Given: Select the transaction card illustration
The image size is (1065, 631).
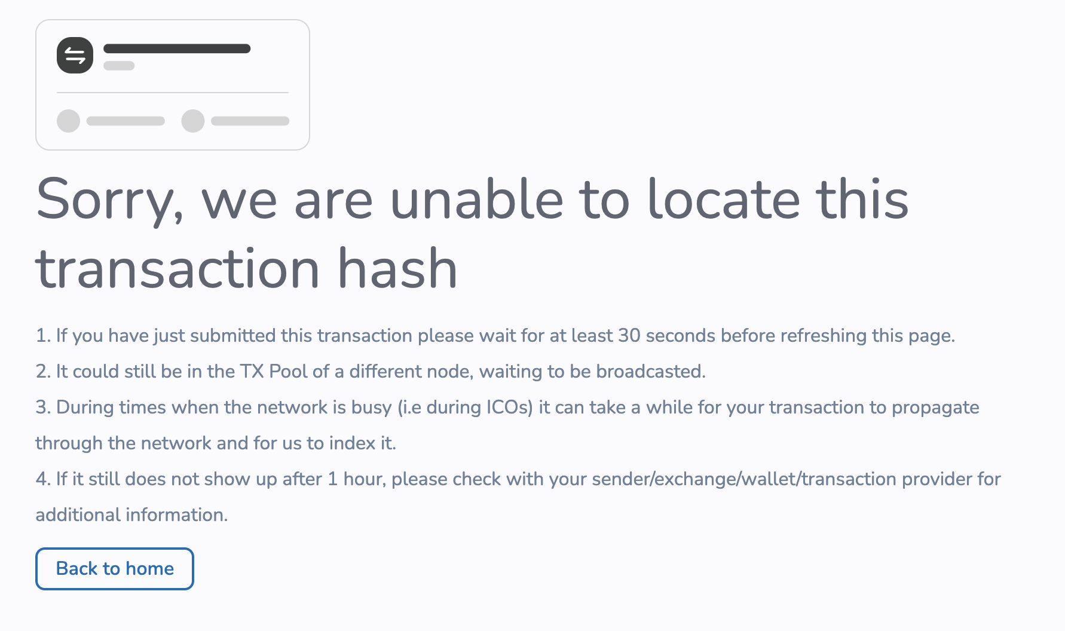Looking at the screenshot, I should (x=172, y=84).
